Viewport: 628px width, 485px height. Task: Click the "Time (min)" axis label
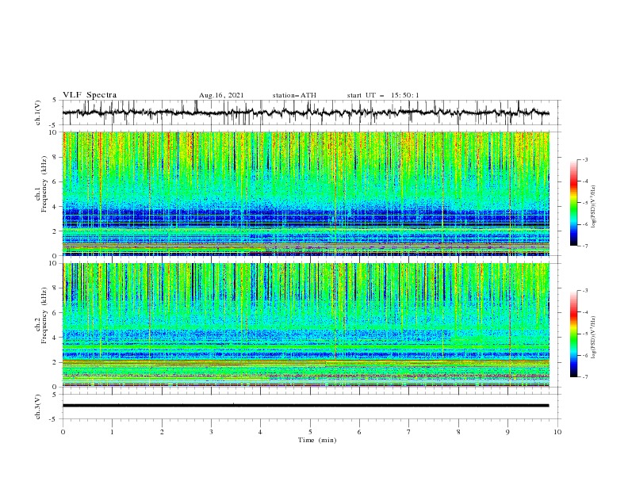[x=317, y=440]
